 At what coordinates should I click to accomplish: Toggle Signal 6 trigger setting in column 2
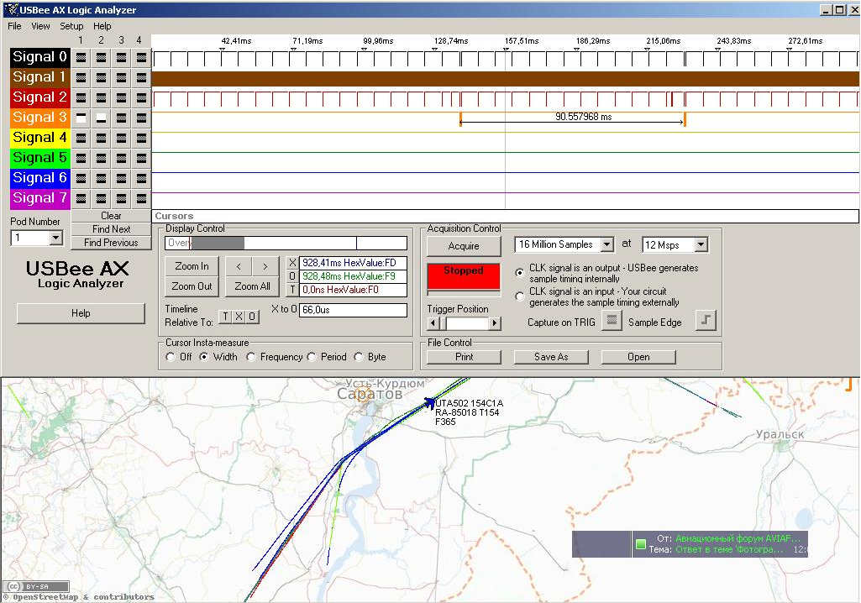101,179
